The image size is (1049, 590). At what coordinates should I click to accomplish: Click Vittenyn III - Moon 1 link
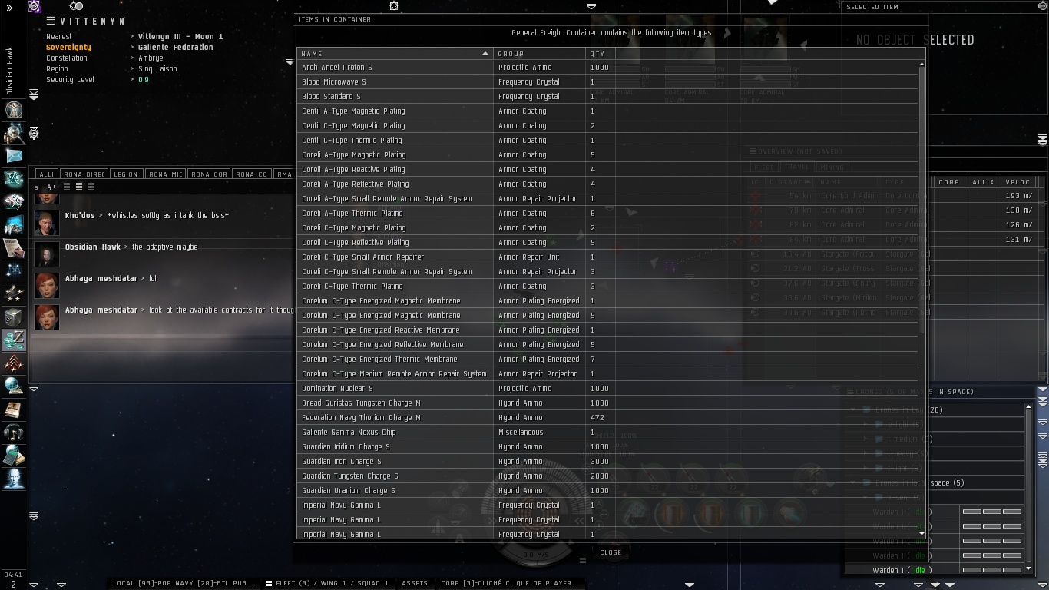click(180, 37)
